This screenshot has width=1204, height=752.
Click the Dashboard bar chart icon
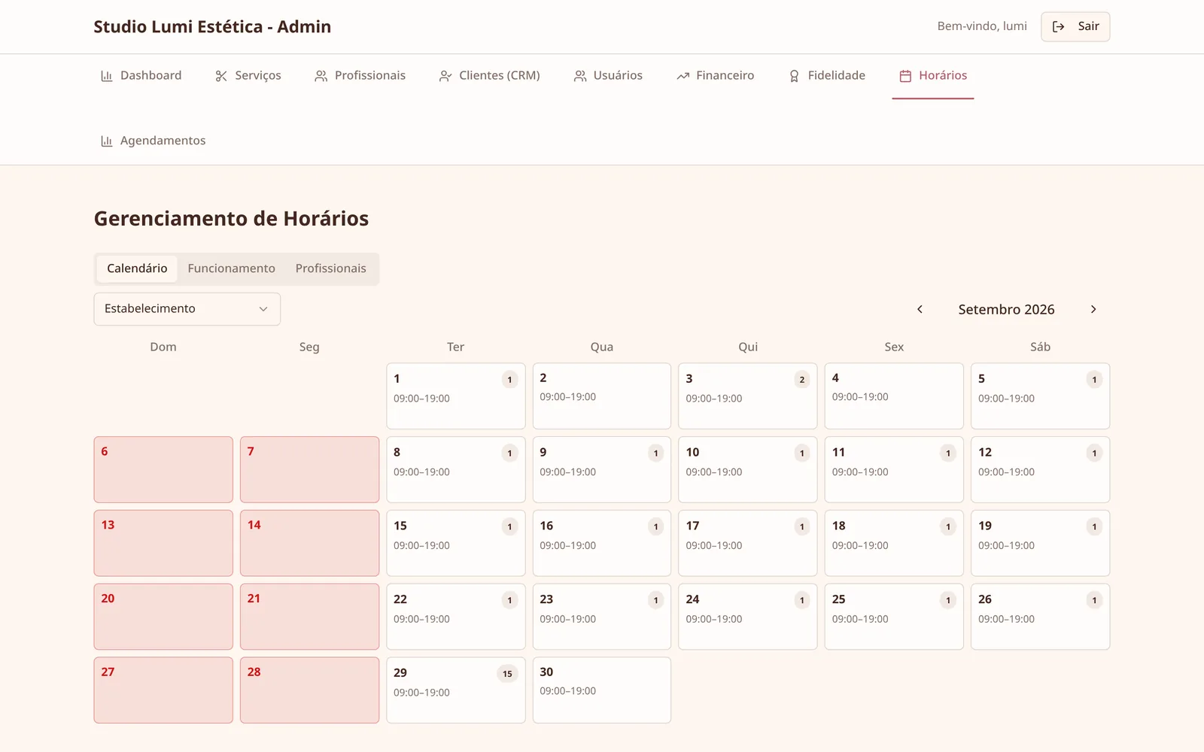(107, 76)
